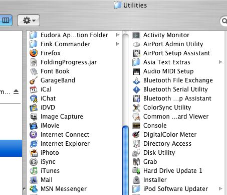Click the Console icon
This screenshot has width=227, height=195.
pos(136,126)
